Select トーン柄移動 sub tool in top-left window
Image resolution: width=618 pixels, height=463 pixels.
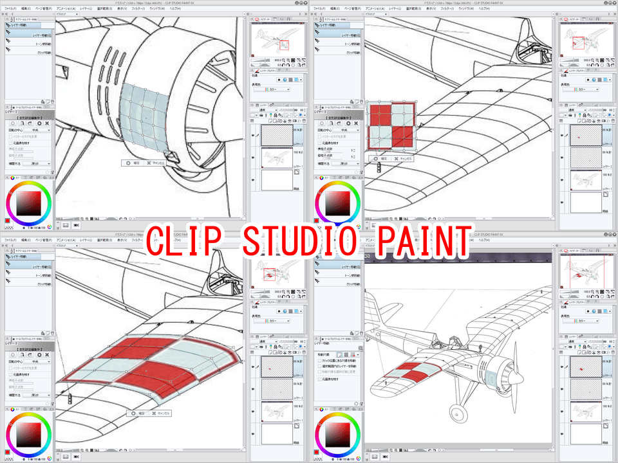(x=30, y=42)
